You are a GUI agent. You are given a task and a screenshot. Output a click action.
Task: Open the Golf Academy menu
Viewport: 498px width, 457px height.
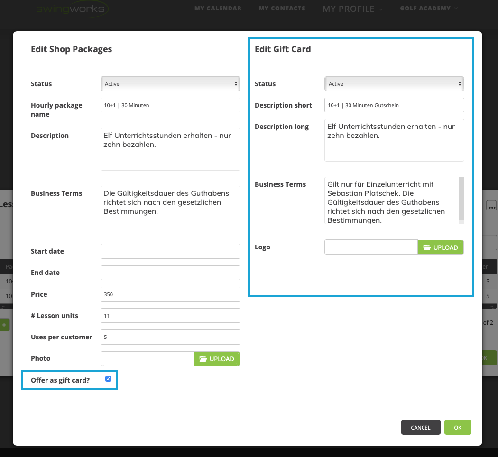pyautogui.click(x=429, y=9)
